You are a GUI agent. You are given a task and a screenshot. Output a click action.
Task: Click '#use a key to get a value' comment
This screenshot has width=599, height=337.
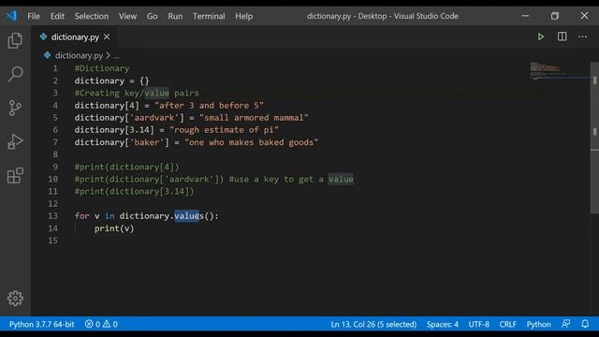click(291, 179)
